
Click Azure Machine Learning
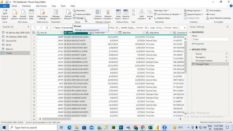(218, 18)
